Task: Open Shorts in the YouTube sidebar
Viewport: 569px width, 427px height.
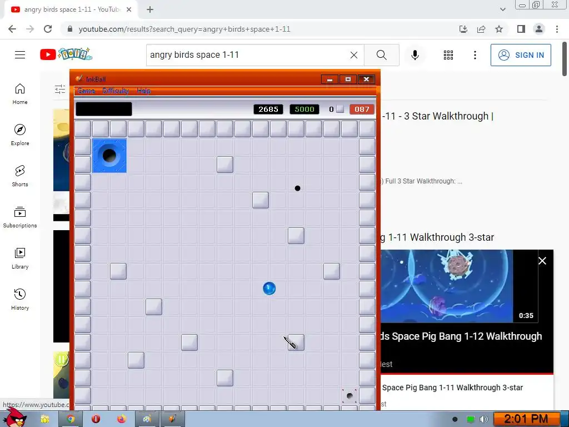Action: pyautogui.click(x=20, y=176)
